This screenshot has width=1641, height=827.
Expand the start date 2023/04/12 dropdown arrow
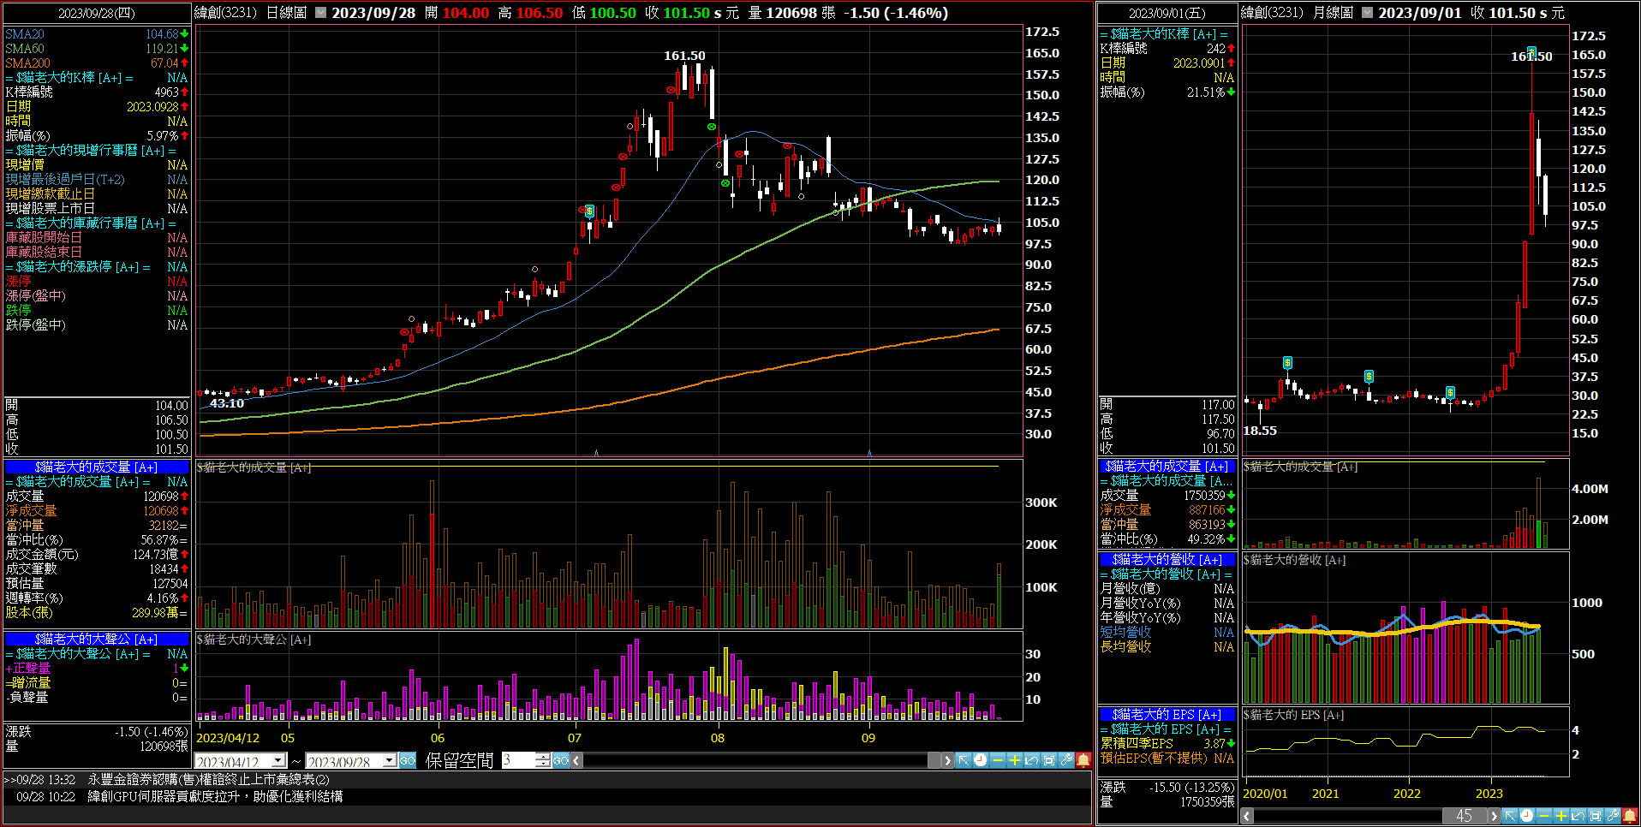(278, 761)
